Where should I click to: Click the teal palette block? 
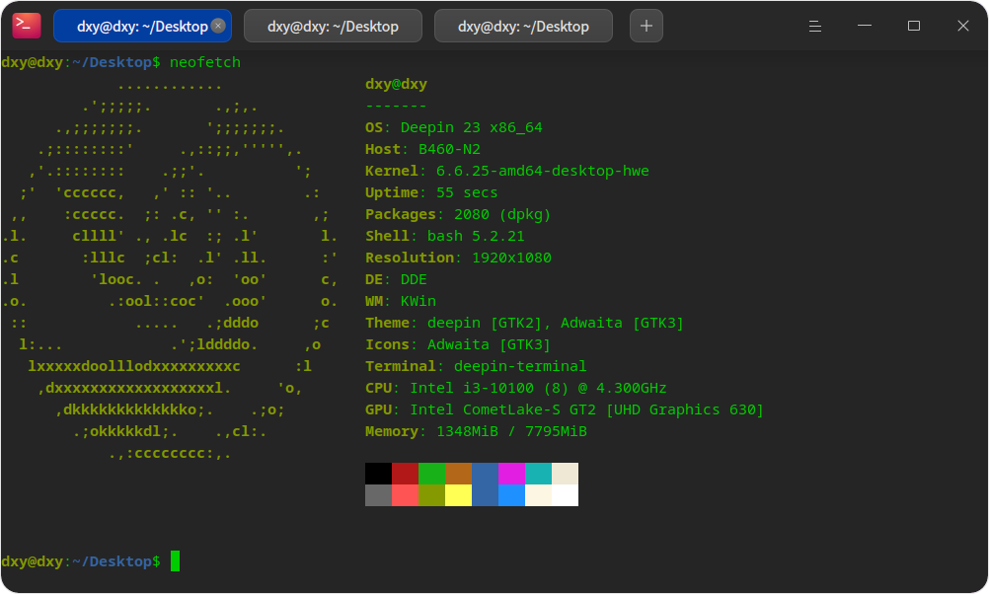539,474
